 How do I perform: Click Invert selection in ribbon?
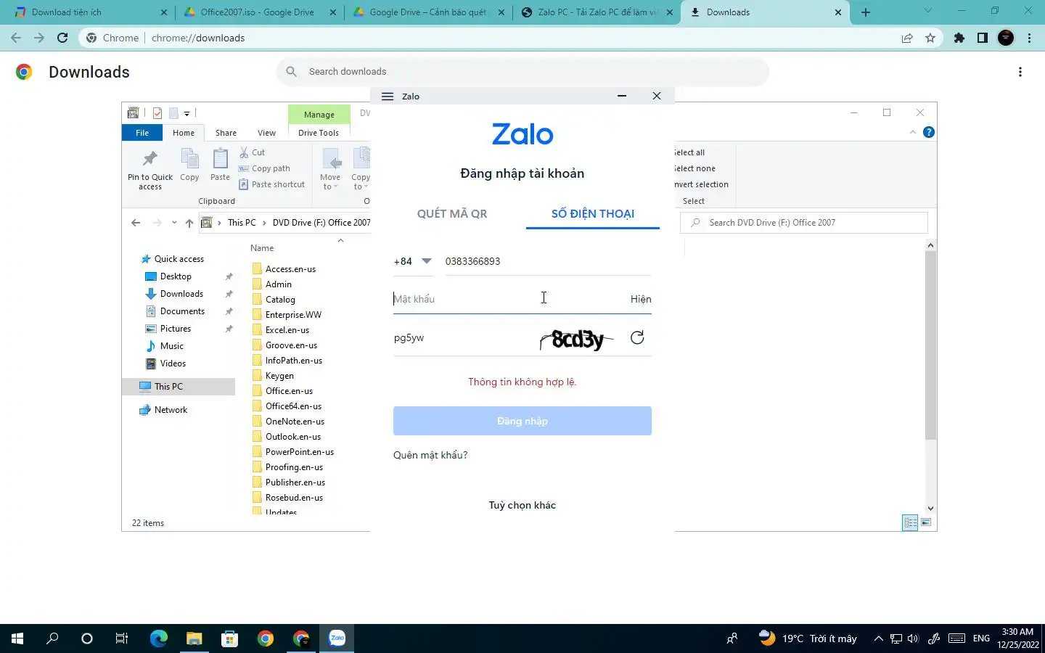(701, 184)
